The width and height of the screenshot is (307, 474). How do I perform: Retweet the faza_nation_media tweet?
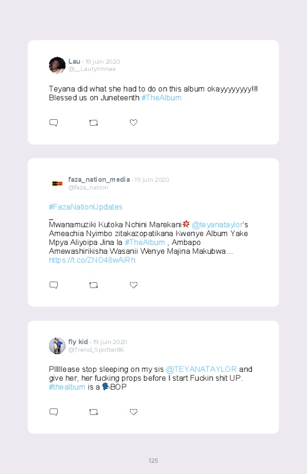point(93,285)
